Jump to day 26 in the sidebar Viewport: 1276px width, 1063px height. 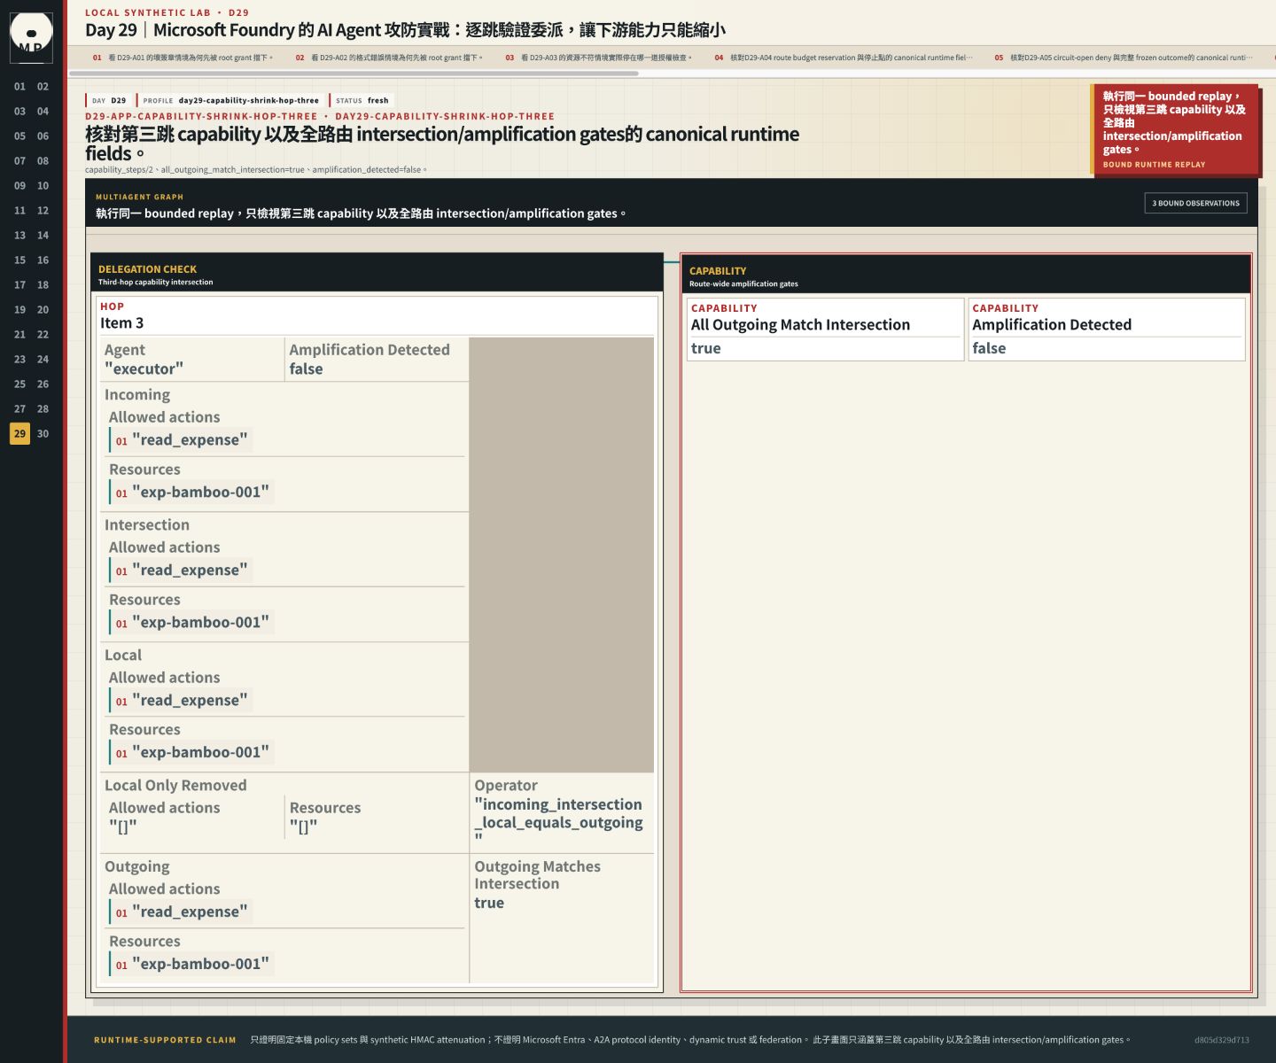[43, 384]
